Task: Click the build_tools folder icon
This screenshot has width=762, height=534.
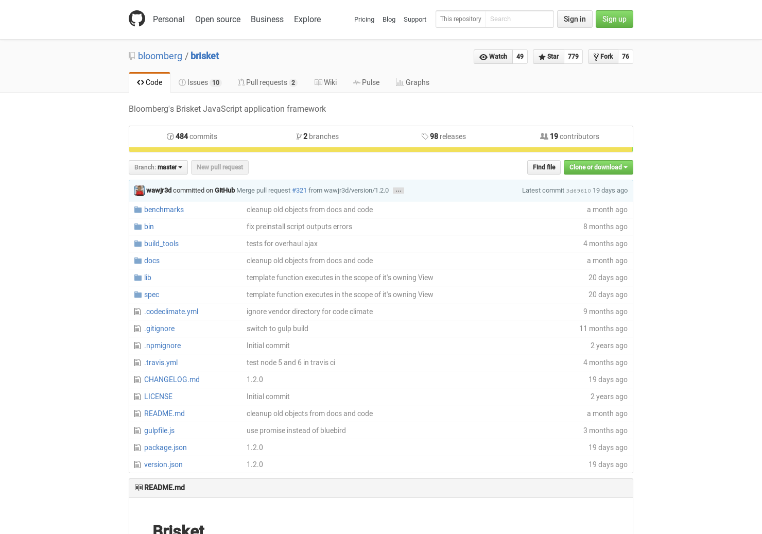Action: [138, 244]
